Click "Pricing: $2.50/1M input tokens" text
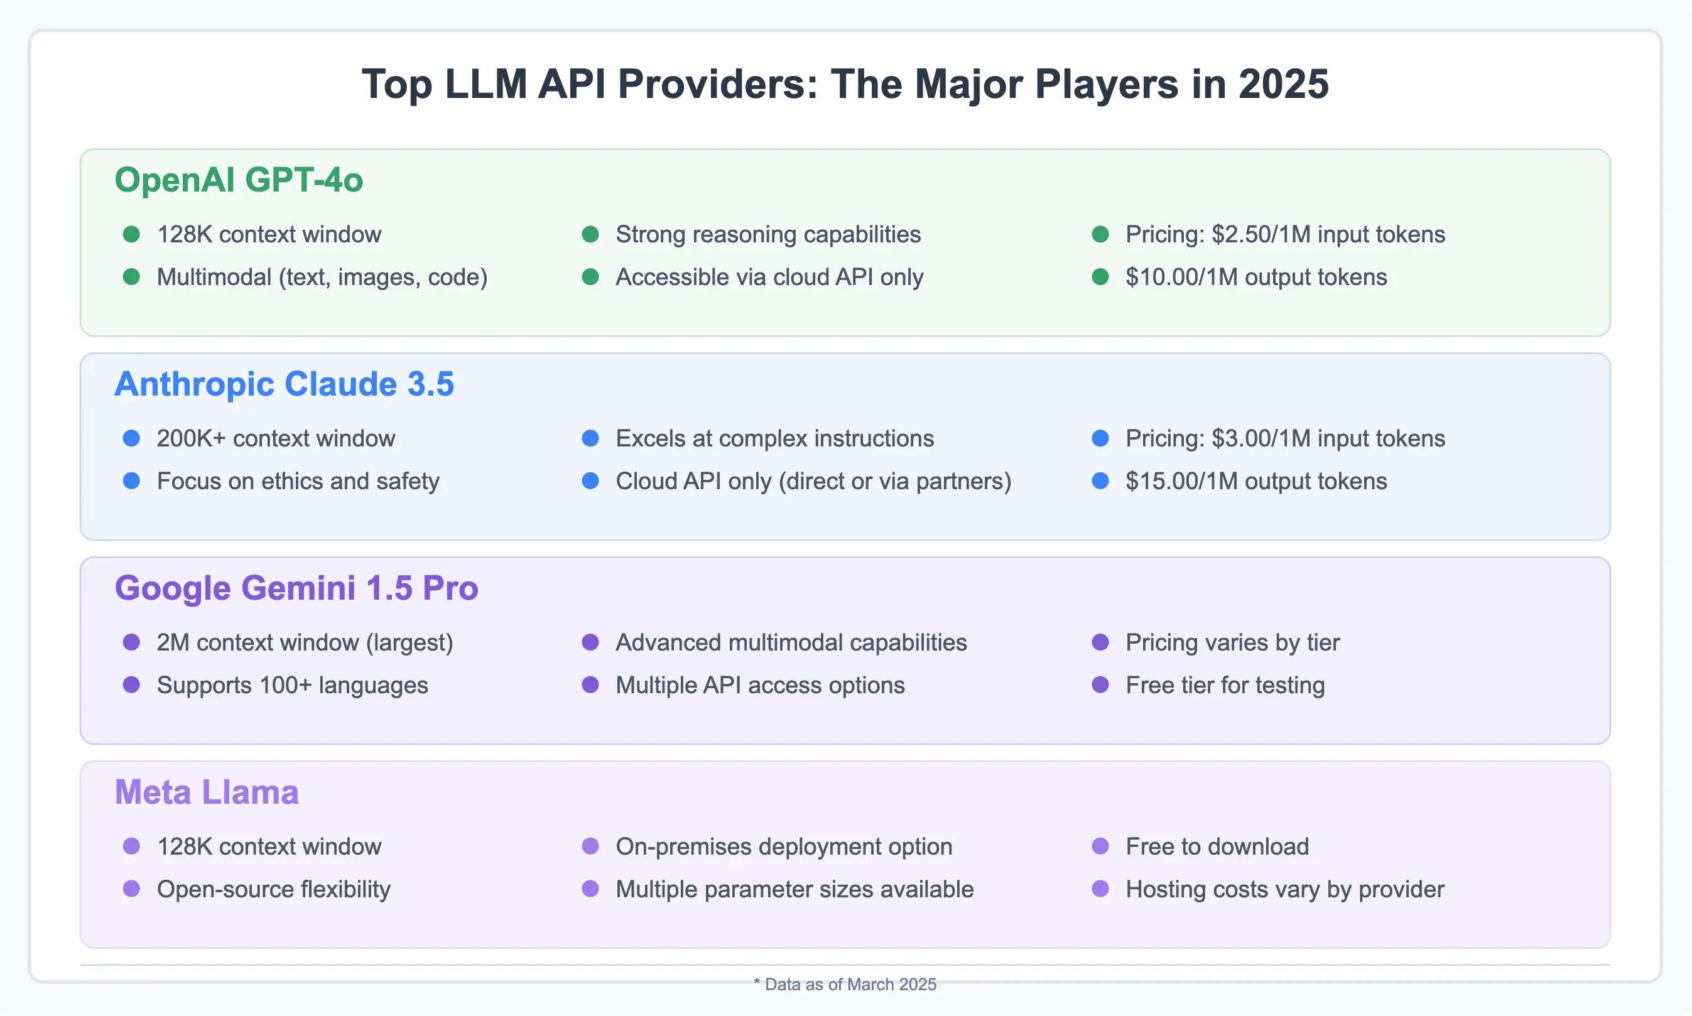 1285,234
